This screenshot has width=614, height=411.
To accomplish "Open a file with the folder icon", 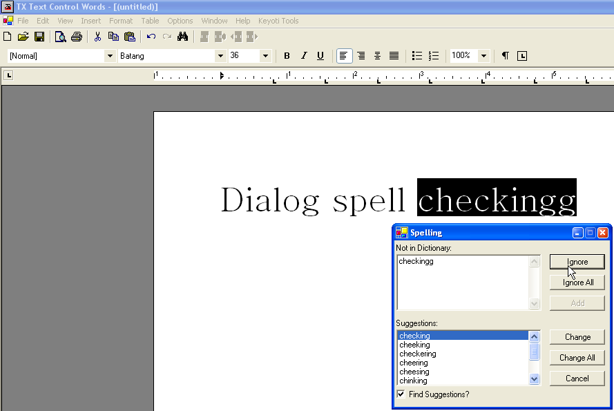I will tap(23, 37).
